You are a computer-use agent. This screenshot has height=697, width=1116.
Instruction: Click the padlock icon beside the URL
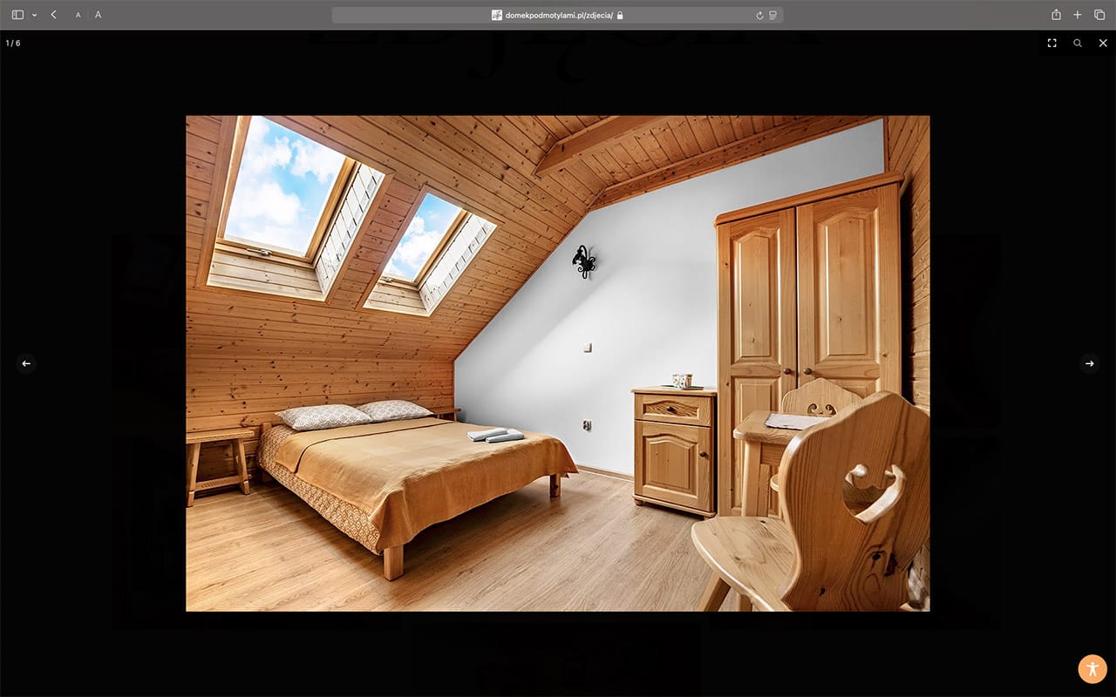coord(620,15)
